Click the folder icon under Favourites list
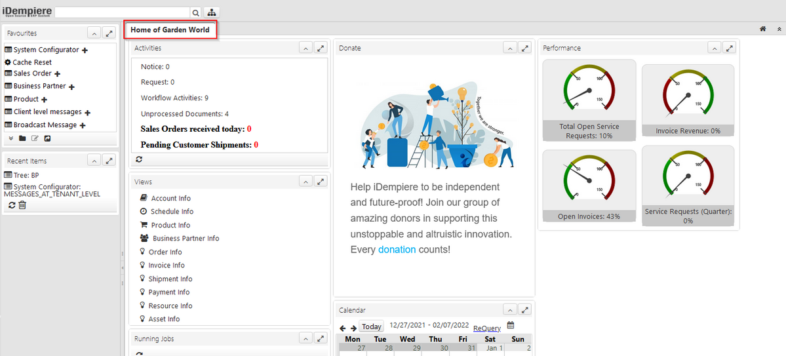786x356 pixels. pos(22,138)
